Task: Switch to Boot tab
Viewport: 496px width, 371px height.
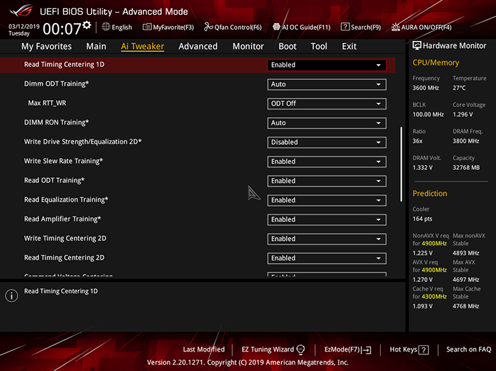Action: [x=287, y=47]
